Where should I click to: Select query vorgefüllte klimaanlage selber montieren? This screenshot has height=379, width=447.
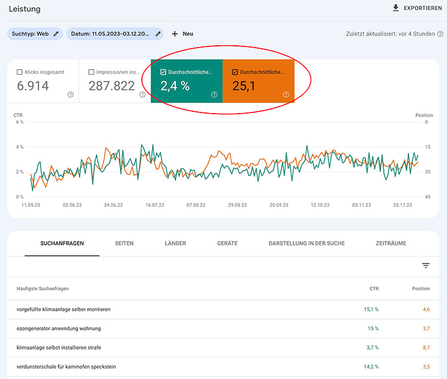(63, 309)
